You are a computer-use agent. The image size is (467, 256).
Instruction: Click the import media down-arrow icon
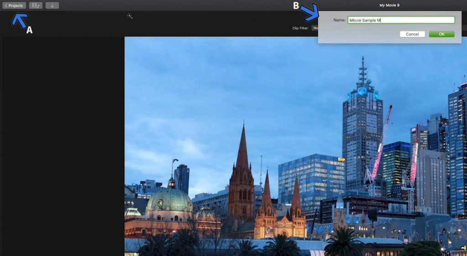[x=52, y=5]
